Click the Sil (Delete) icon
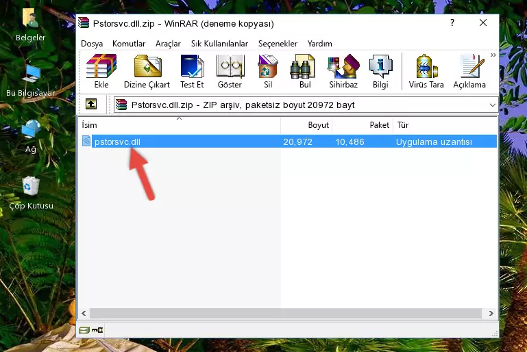The width and height of the screenshot is (527, 352). point(268,71)
